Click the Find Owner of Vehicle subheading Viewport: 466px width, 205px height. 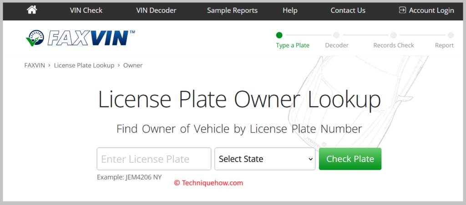tap(239, 129)
